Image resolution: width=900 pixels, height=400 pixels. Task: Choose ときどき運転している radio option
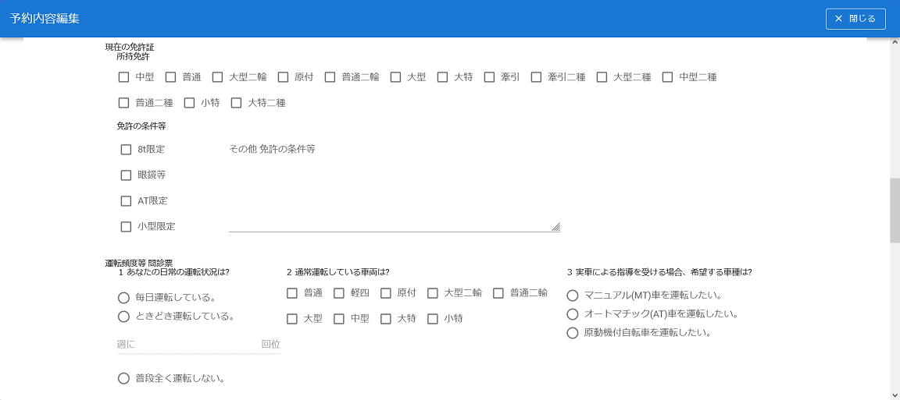[123, 317]
